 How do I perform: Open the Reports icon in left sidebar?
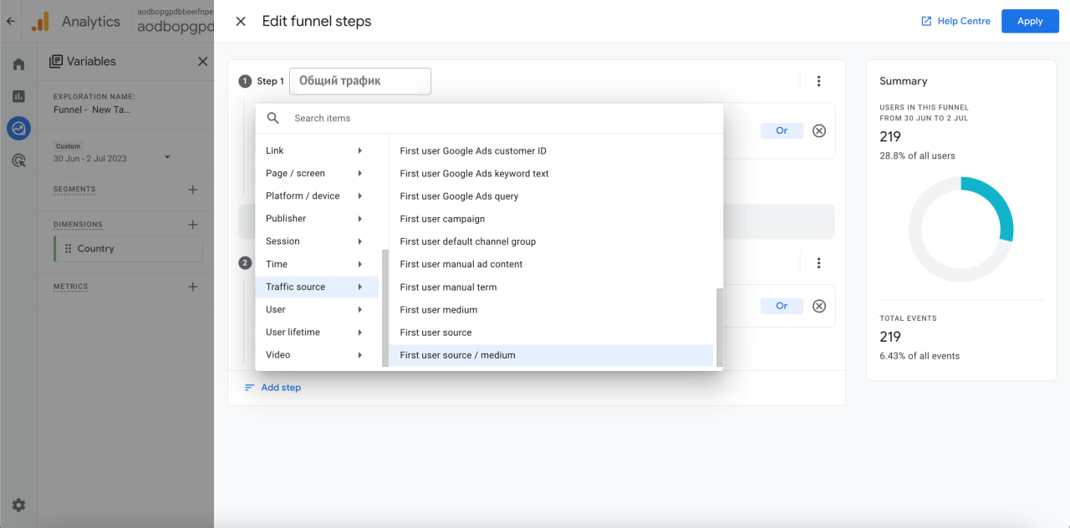(x=18, y=96)
